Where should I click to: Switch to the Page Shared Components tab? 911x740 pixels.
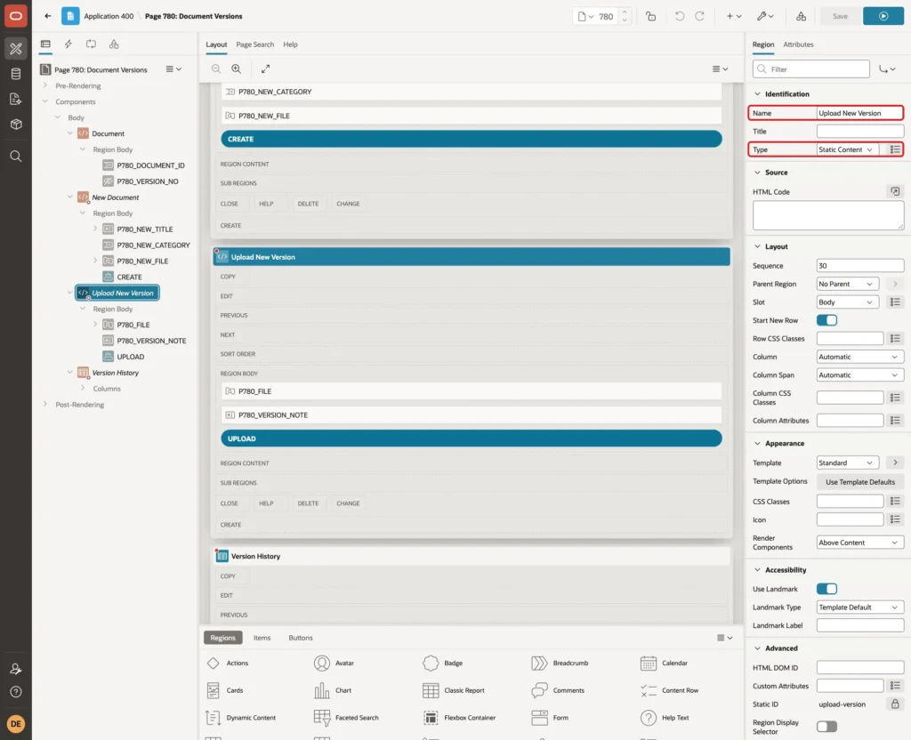pos(114,44)
